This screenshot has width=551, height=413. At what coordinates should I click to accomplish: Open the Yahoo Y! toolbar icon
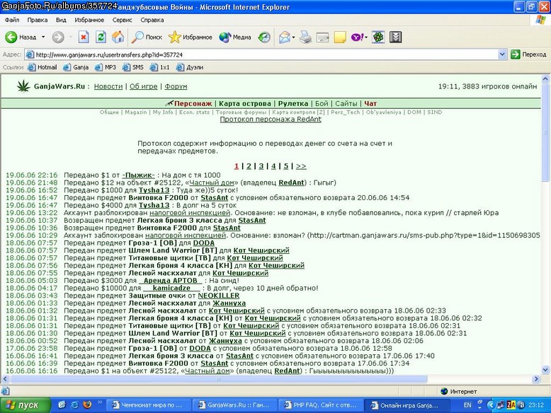[x=357, y=37]
